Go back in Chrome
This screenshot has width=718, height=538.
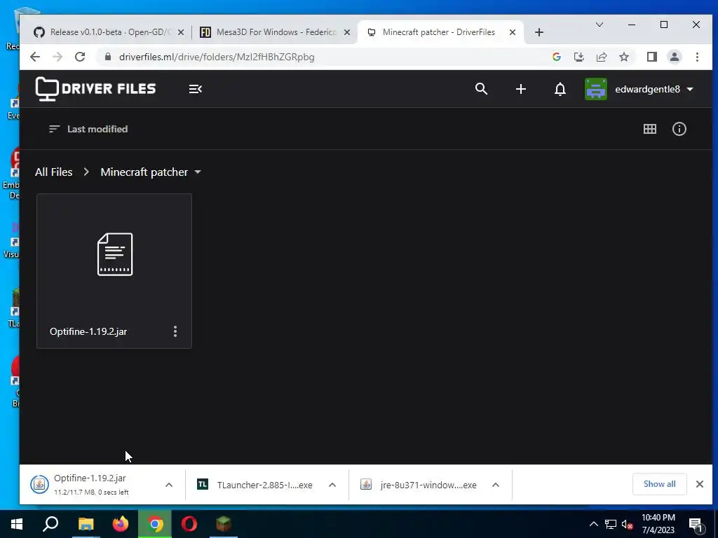pyautogui.click(x=35, y=57)
